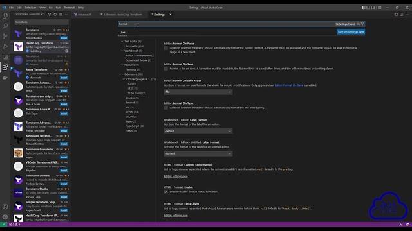Enable Editor Format On Type checkbox
Screen dimensions: 412x231
[x=166, y=108]
